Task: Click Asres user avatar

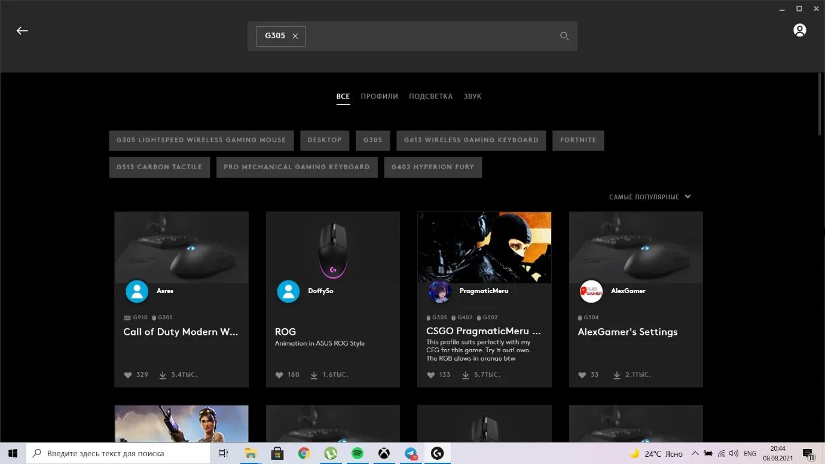Action: [x=137, y=291]
